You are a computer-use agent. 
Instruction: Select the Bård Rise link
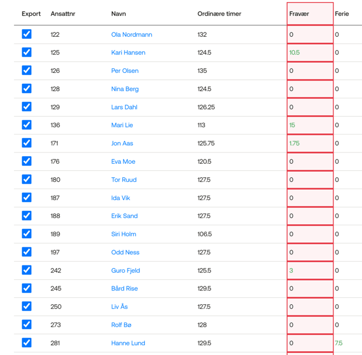pos(124,289)
